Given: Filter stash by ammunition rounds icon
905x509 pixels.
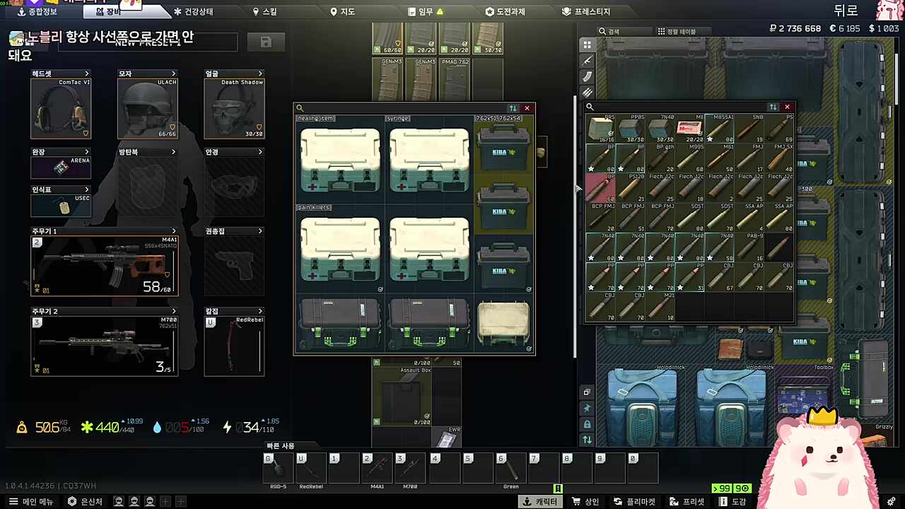Looking at the screenshot, I should point(587,93).
